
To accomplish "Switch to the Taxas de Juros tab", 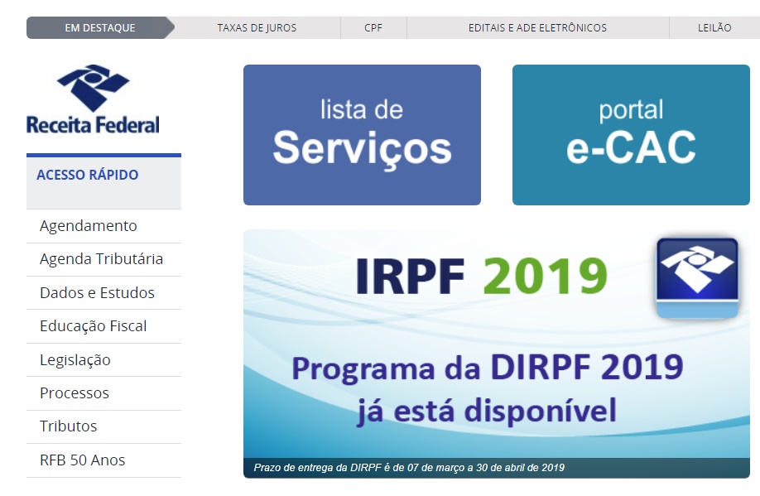I will [x=257, y=27].
